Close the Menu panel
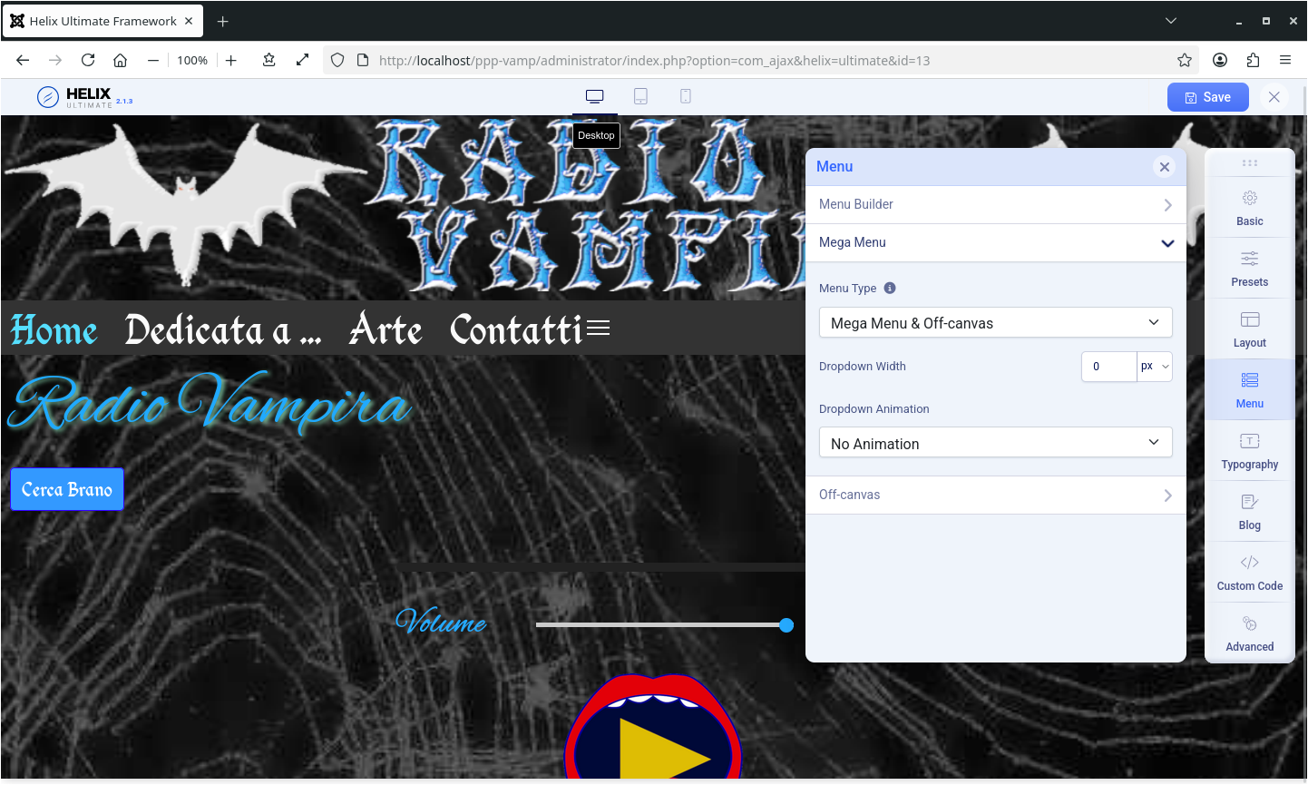The height and width of the screenshot is (785, 1308). tap(1165, 167)
